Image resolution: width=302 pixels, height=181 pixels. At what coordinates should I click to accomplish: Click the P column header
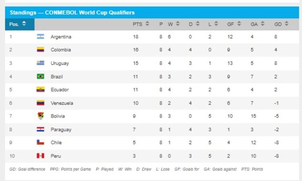[161, 24]
